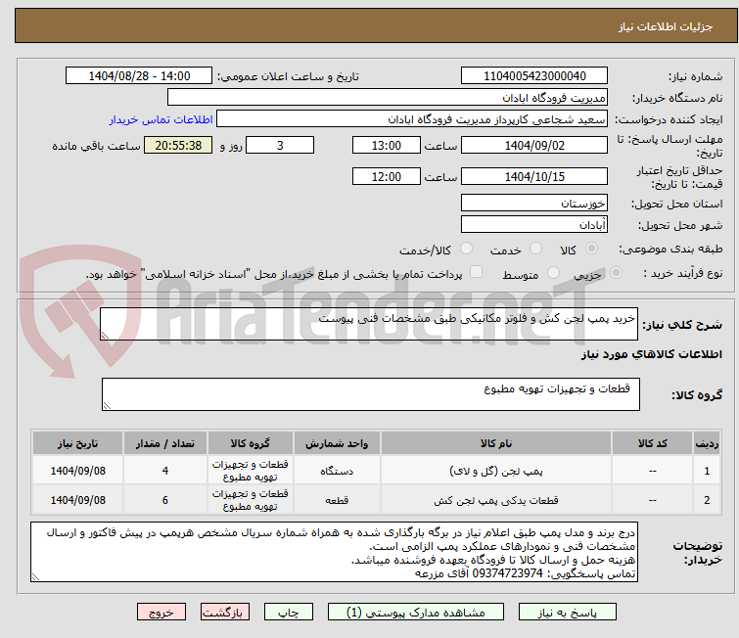This screenshot has width=739, height=638.
Task: Click row number 2 cell
Action: (707, 500)
